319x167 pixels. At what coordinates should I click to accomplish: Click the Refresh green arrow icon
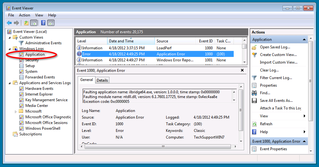(254, 124)
